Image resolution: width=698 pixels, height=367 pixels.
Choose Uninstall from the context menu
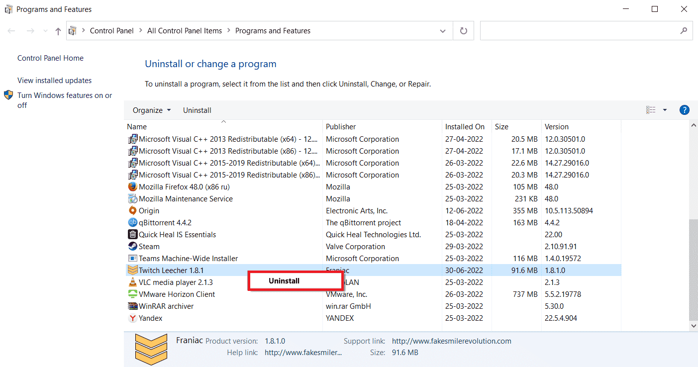point(284,281)
